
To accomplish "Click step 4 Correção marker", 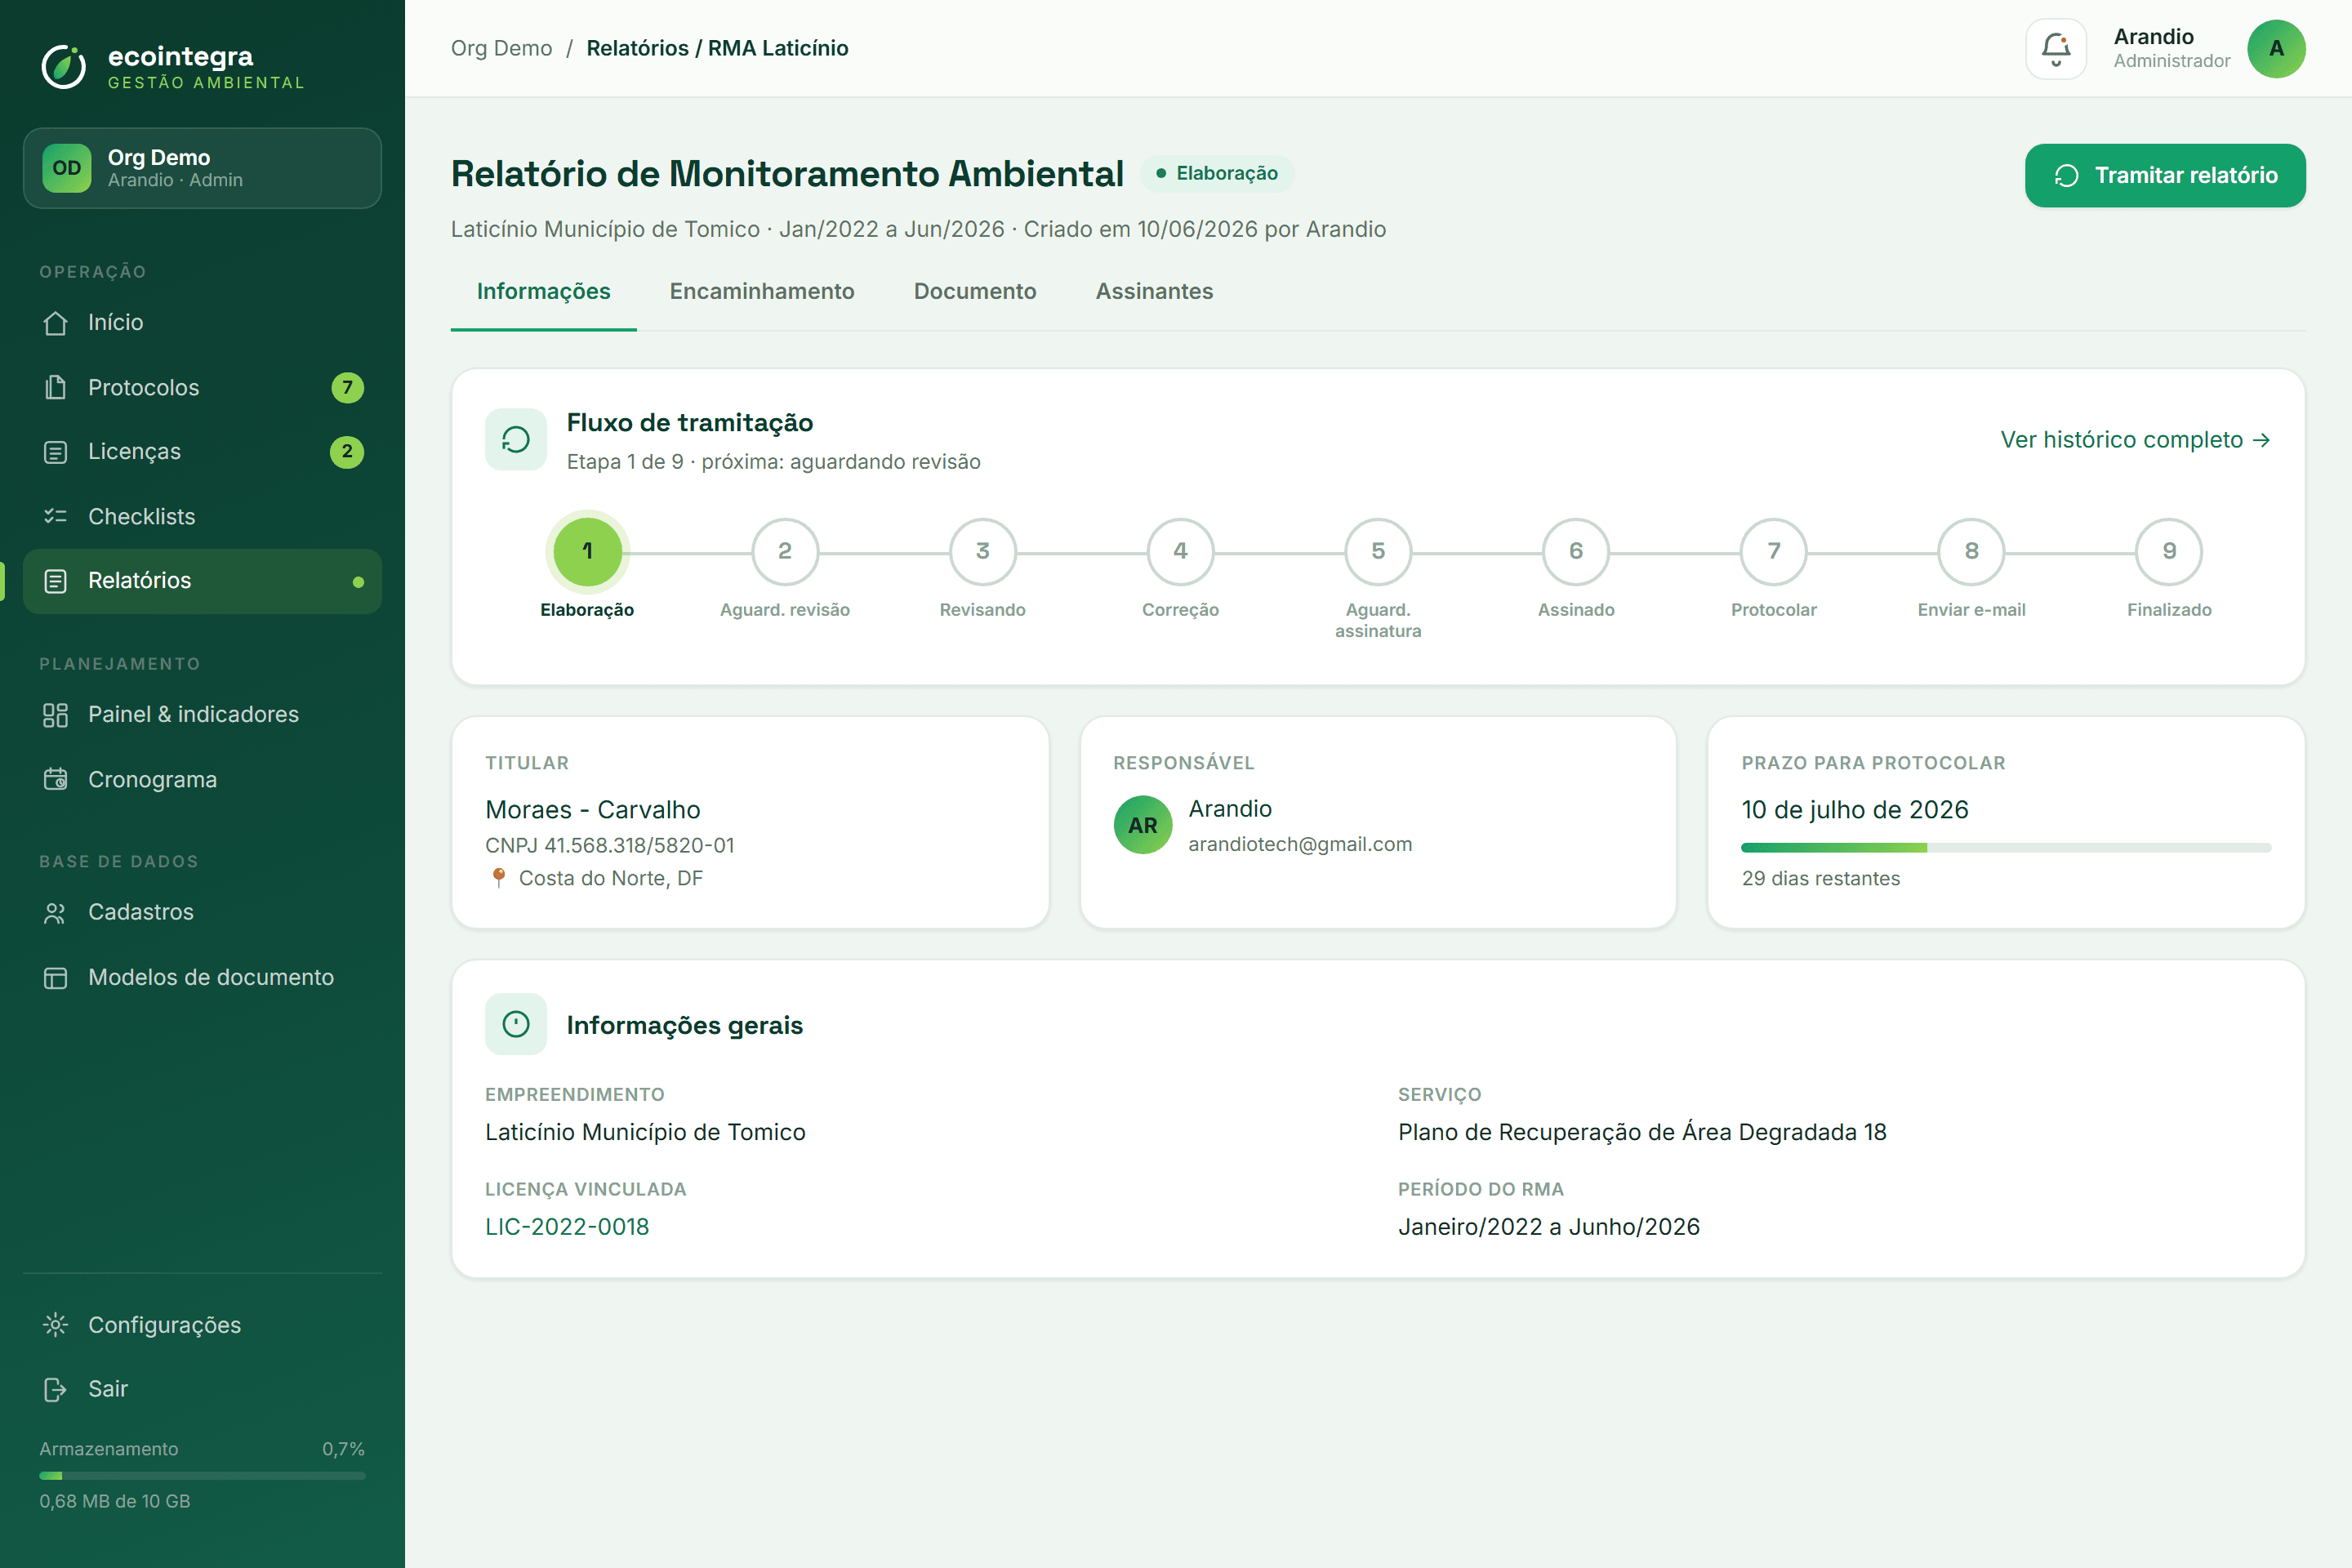I will point(1180,551).
